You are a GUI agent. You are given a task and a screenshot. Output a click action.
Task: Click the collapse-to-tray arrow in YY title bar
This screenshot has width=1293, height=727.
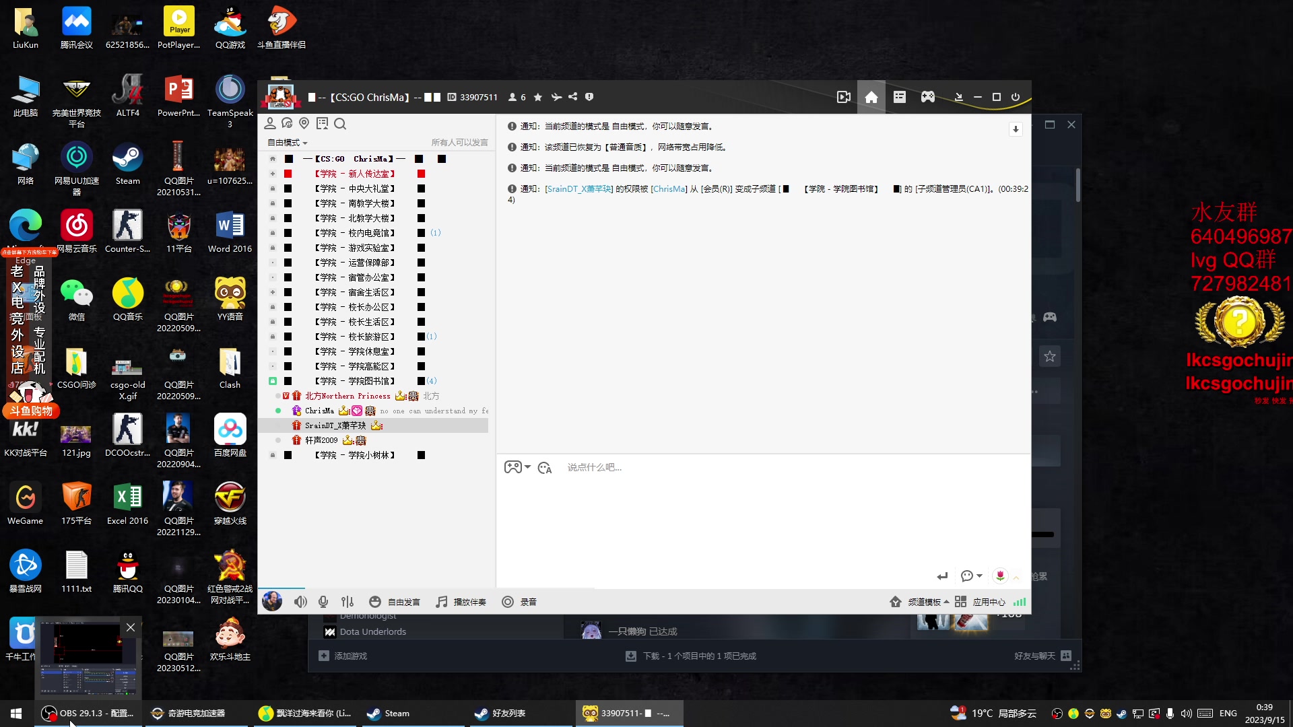tap(958, 97)
